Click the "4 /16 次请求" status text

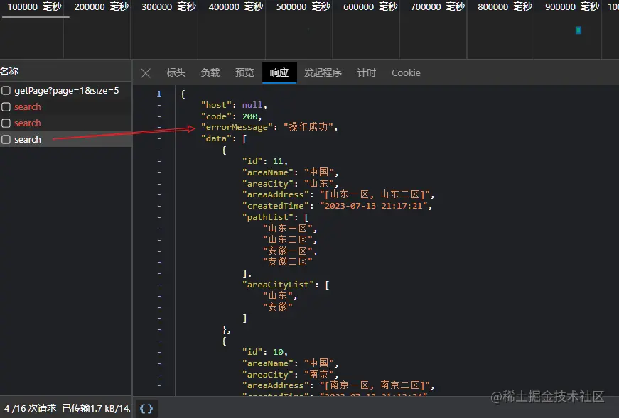click(x=31, y=408)
